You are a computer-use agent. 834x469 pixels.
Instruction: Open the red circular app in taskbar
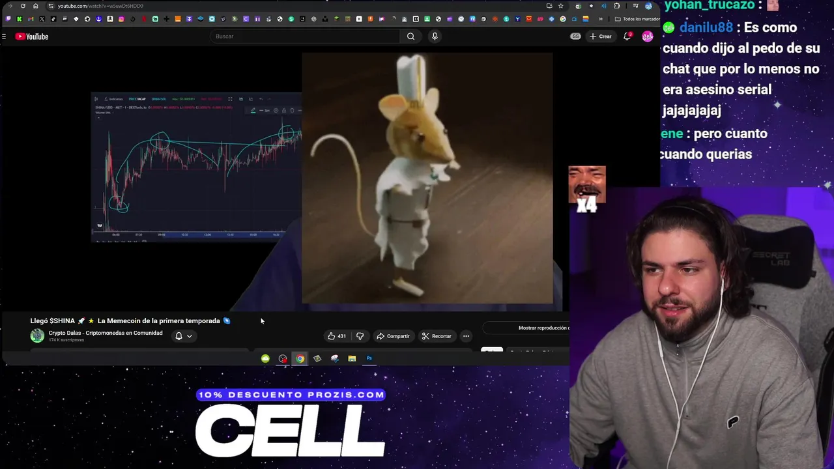(283, 358)
